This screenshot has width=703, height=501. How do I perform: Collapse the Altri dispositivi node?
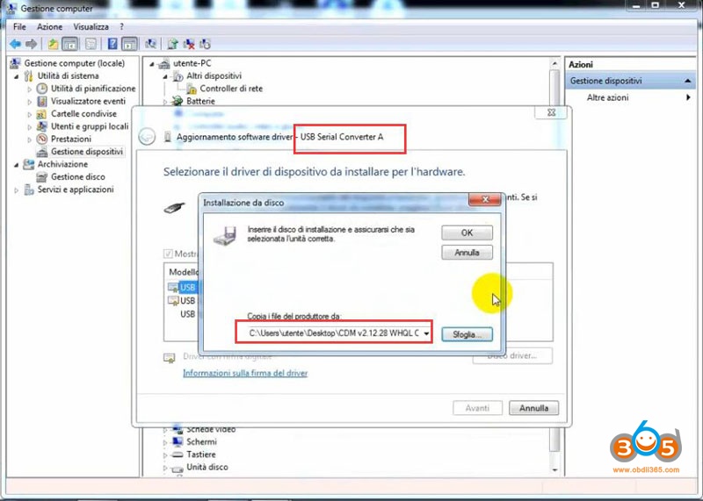[x=165, y=76]
